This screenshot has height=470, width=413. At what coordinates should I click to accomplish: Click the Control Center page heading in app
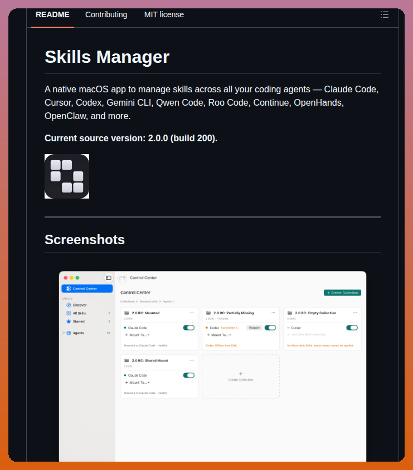click(135, 293)
